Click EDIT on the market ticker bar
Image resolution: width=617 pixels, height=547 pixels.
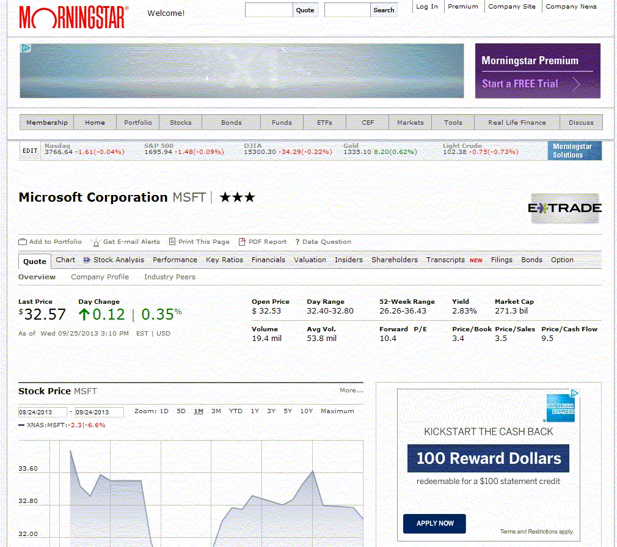[x=30, y=151]
